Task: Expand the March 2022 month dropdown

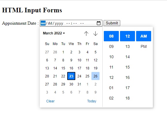Action: [x=54, y=33]
